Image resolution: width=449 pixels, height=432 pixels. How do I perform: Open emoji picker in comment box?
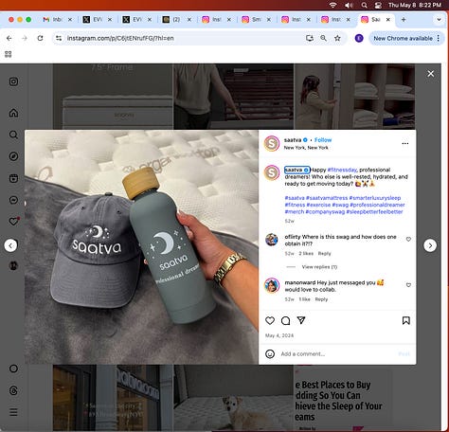click(x=270, y=354)
